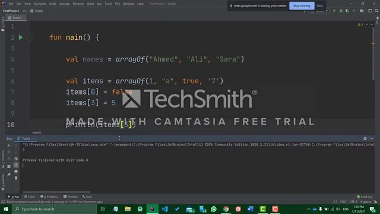Clear all output with trash icon
Viewport: 380px width, 214px height.
[16, 178]
